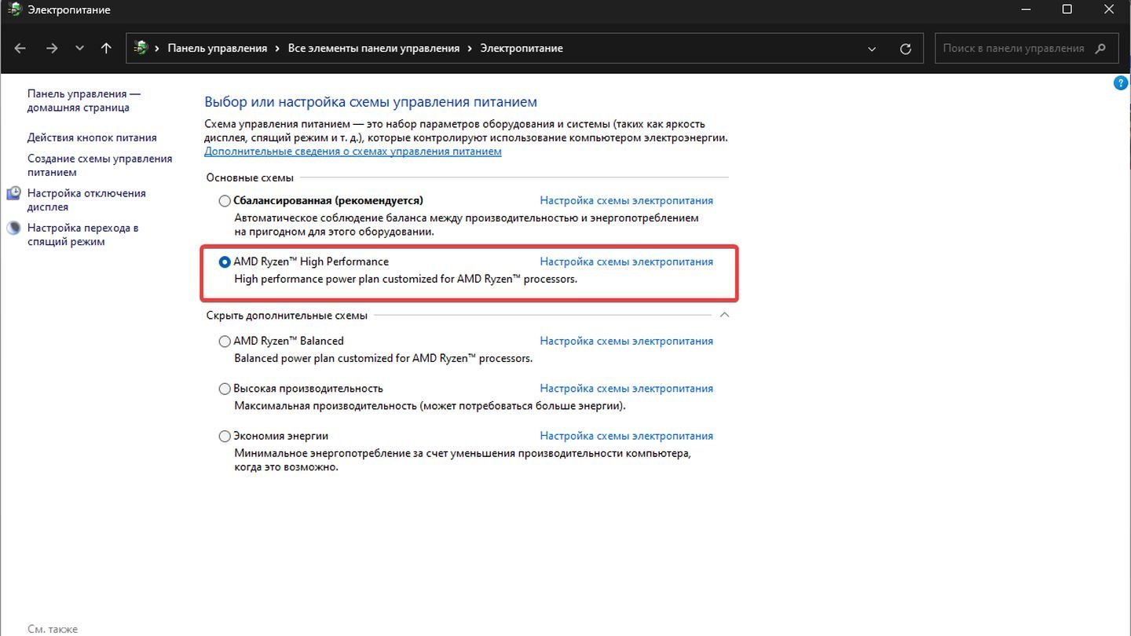Select the 'Экономия энергии' radio button
The height and width of the screenshot is (636, 1131).
point(225,436)
